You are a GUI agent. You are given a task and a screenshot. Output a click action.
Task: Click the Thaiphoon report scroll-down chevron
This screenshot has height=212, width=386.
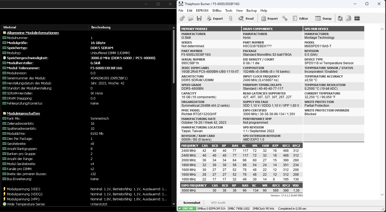(x=382, y=194)
